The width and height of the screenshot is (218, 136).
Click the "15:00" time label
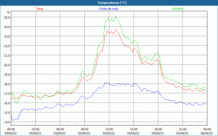coord(134,129)
